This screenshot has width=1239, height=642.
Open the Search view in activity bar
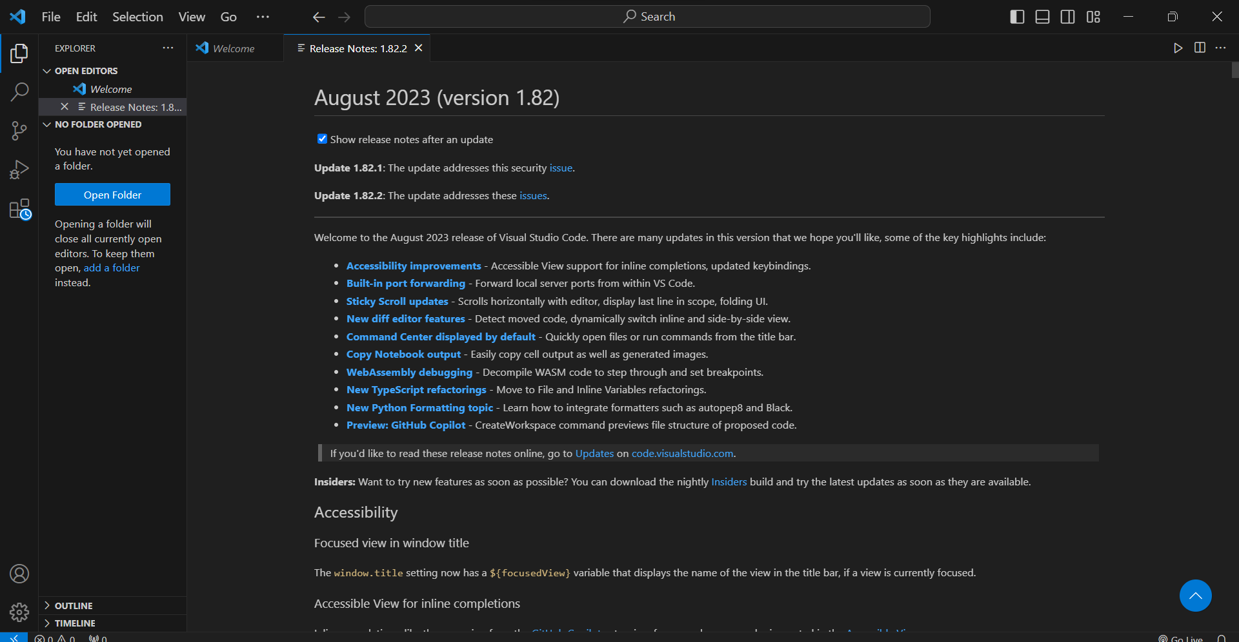pos(19,92)
